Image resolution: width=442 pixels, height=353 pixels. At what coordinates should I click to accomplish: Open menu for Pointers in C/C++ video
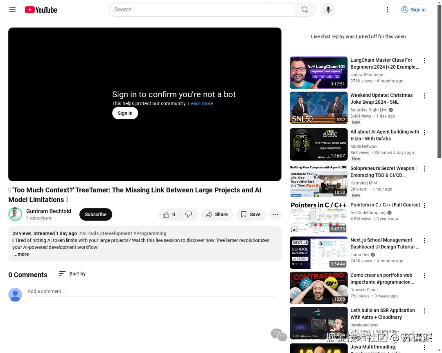coord(424,206)
